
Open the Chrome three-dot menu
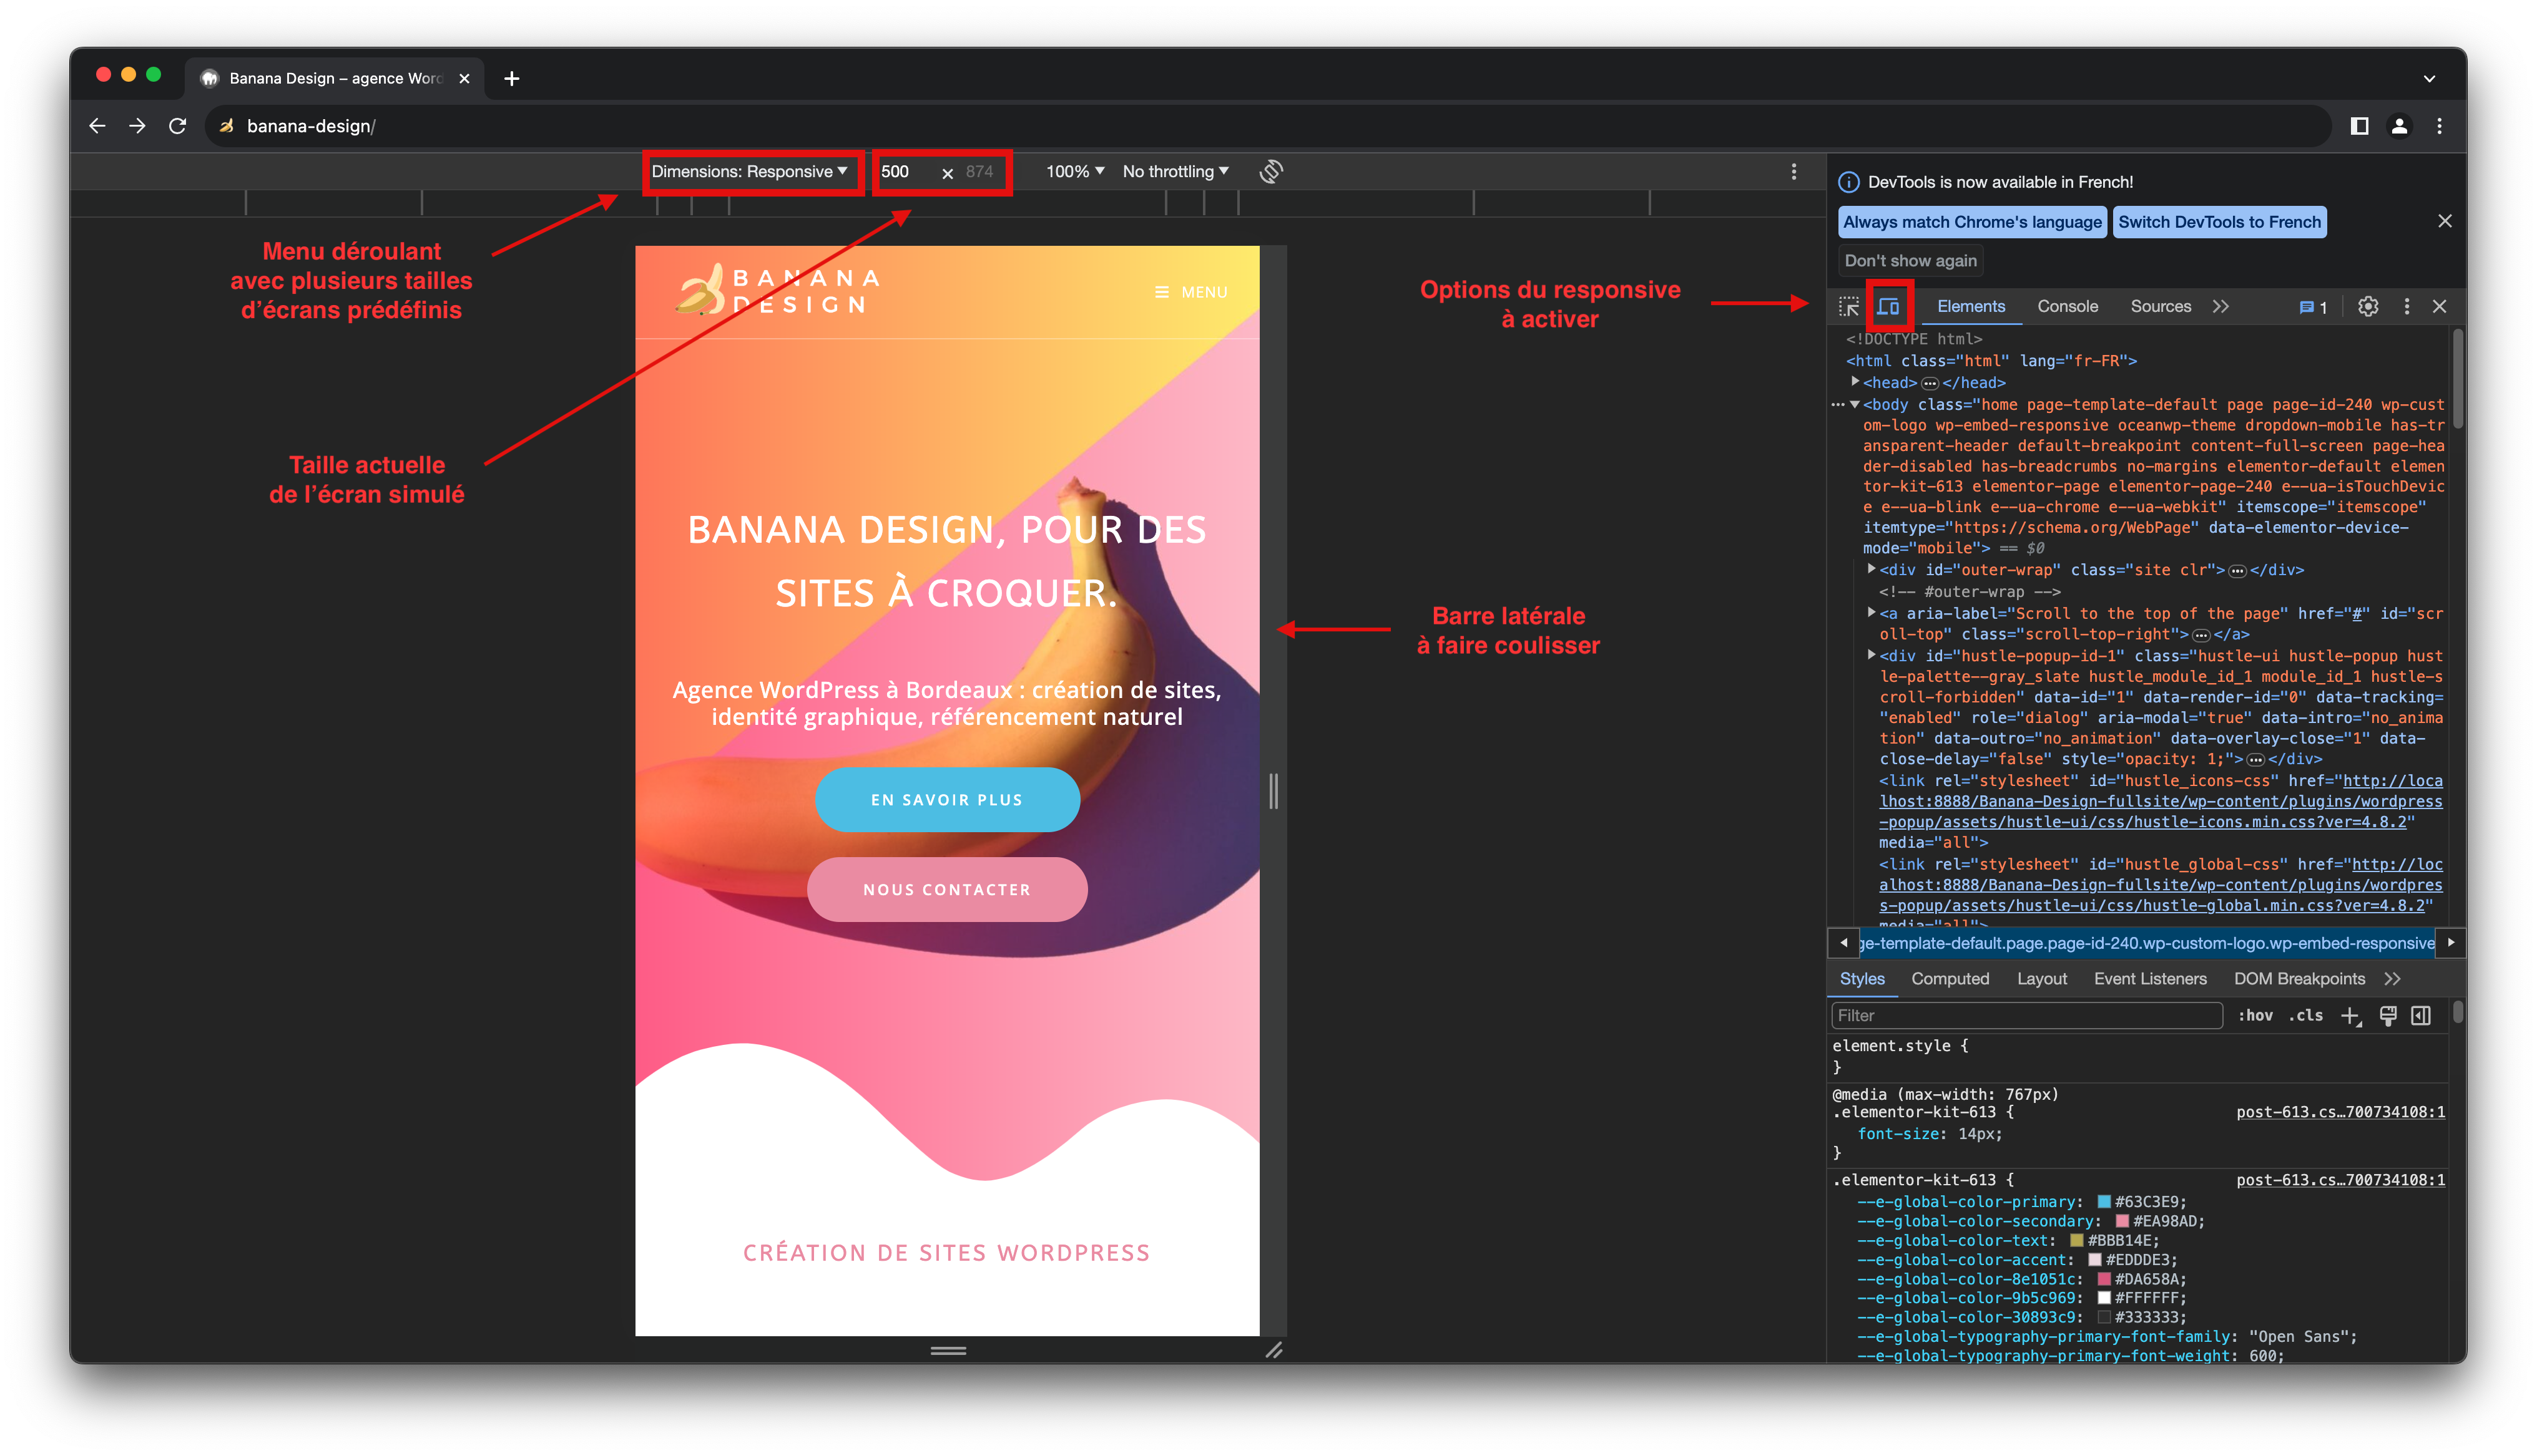2440,126
